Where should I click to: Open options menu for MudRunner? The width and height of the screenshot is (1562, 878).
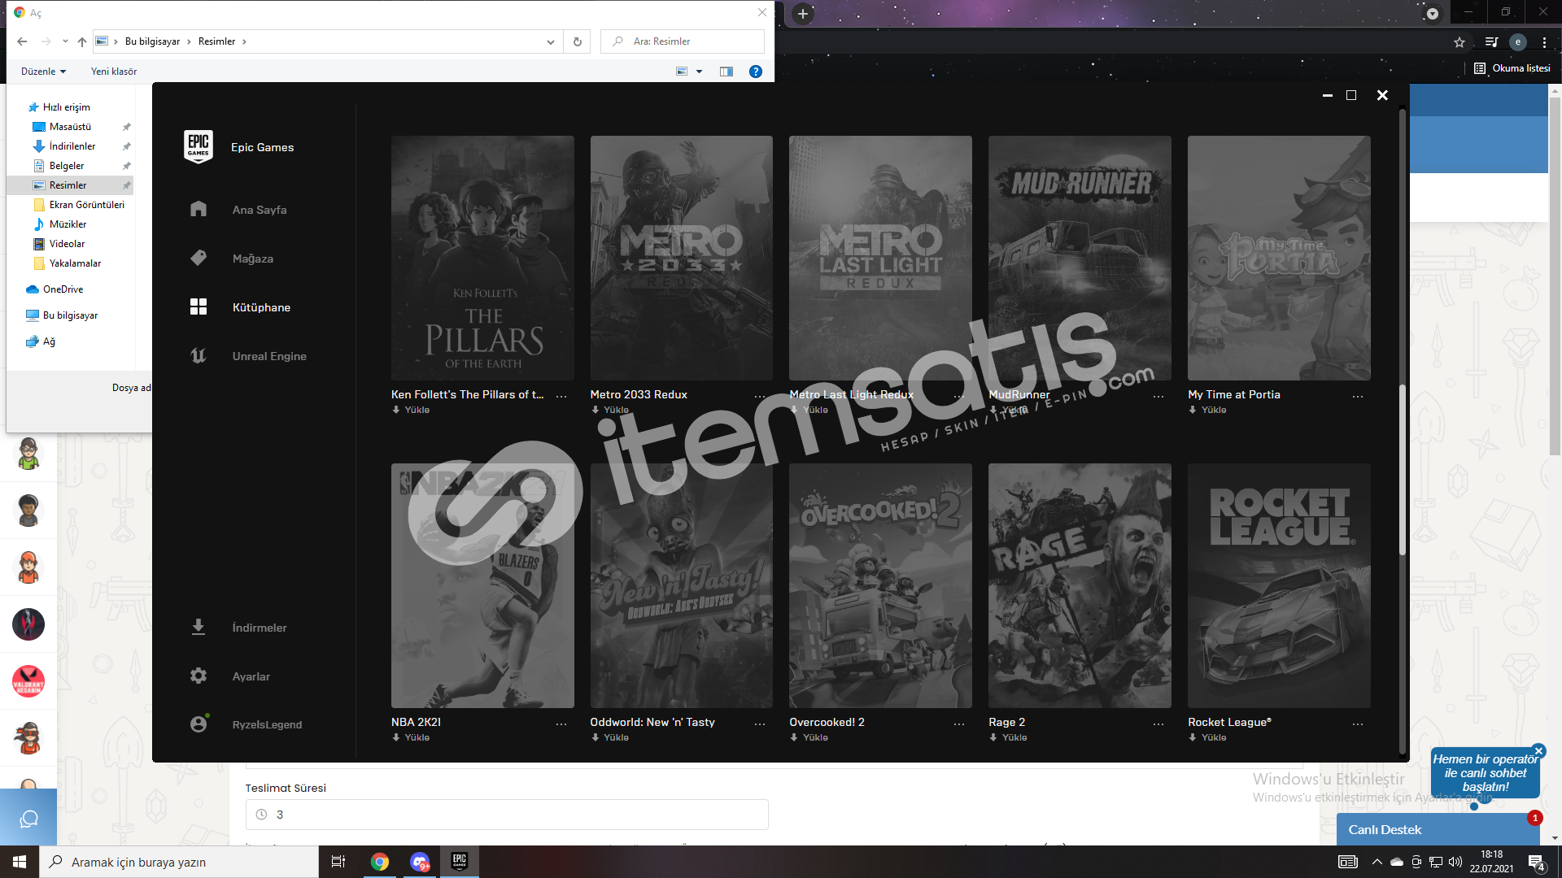(1158, 396)
